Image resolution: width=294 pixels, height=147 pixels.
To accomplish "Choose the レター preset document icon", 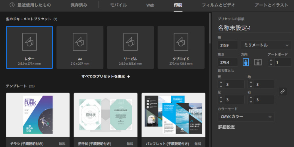I will pos(29,42).
